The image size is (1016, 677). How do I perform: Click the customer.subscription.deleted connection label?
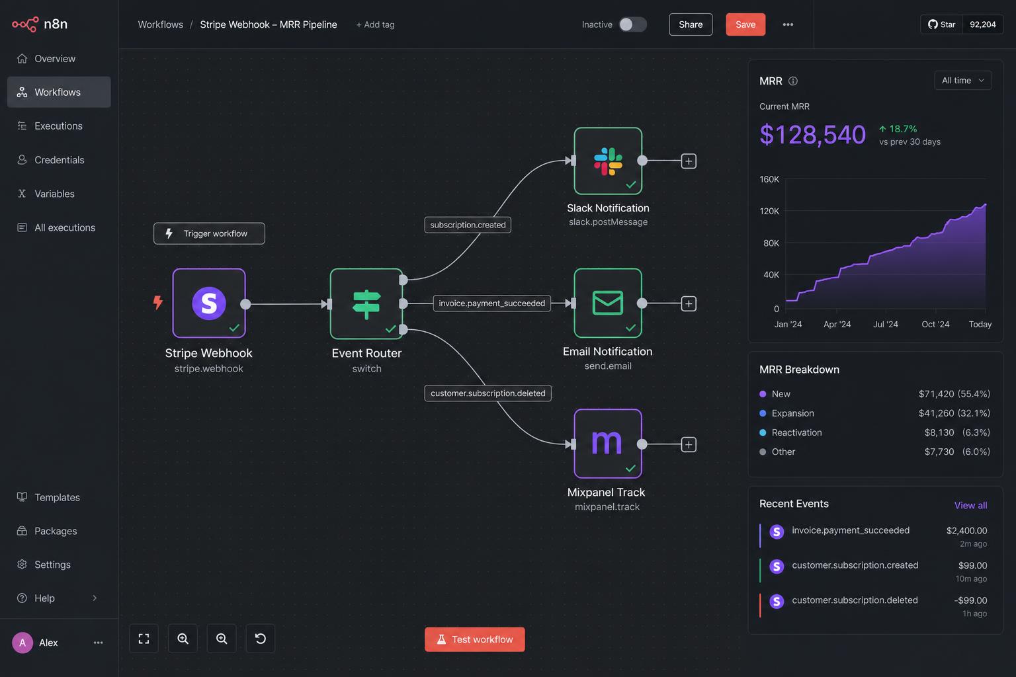(487, 393)
